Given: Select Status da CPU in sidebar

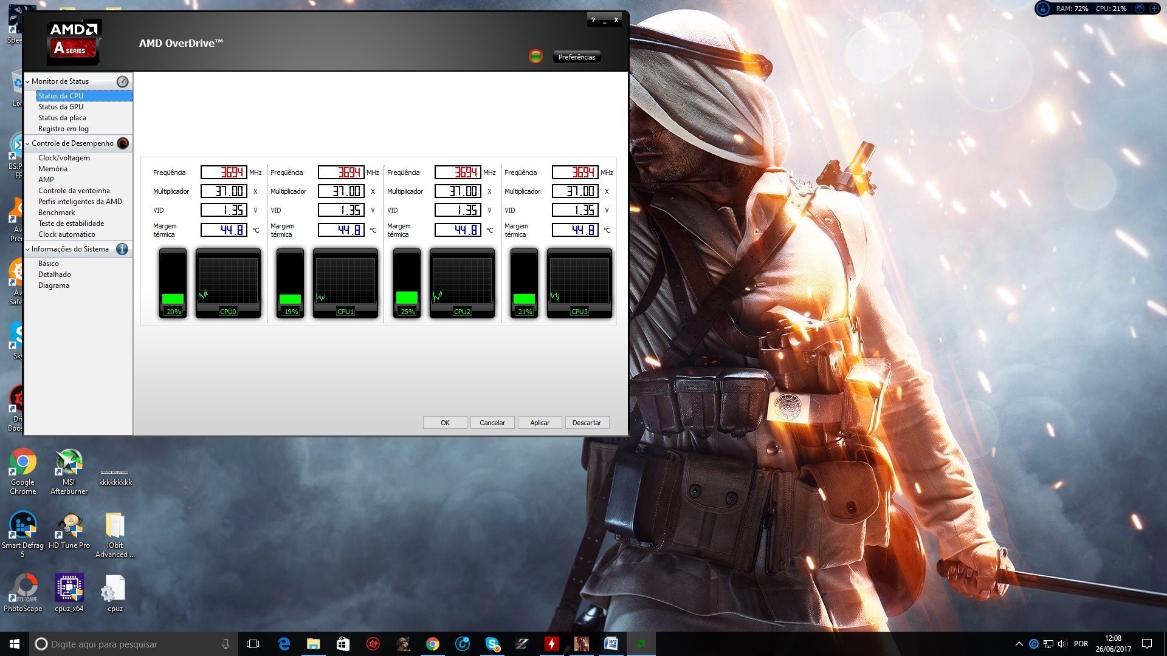Looking at the screenshot, I should click(x=84, y=96).
